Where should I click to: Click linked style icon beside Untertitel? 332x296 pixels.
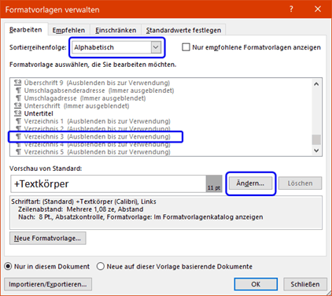point(17,113)
